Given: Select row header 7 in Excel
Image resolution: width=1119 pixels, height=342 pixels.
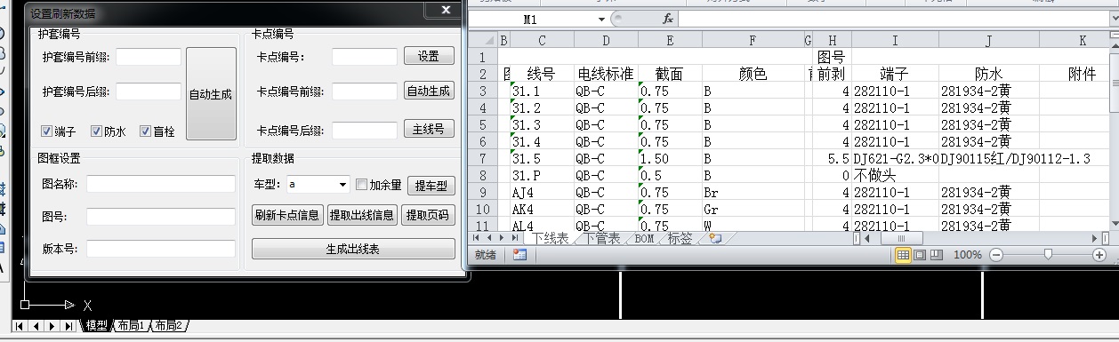Looking at the screenshot, I should pyautogui.click(x=482, y=158).
